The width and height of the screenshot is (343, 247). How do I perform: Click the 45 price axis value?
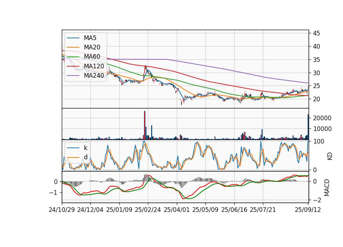pyautogui.click(x=316, y=33)
